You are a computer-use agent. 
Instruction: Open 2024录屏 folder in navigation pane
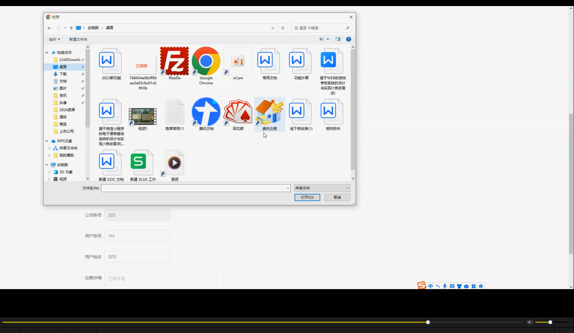tap(67, 110)
